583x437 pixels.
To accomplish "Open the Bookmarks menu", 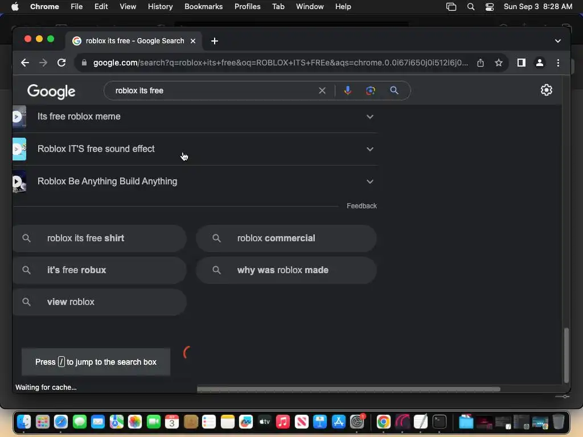I will (203, 6).
